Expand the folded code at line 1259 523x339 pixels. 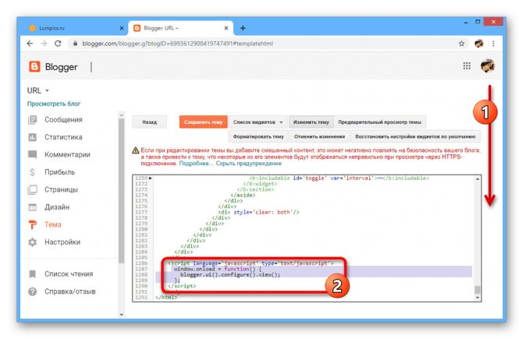[151, 178]
